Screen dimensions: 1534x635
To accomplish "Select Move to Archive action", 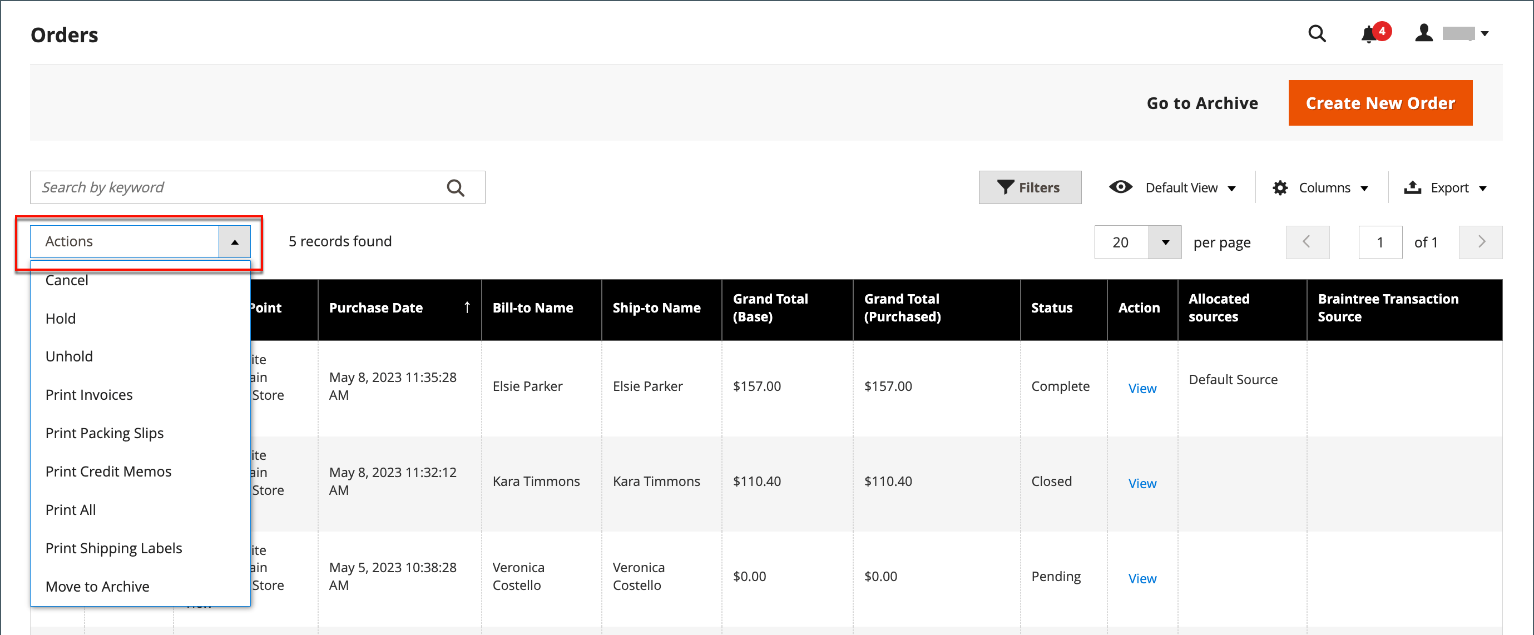I will [x=97, y=586].
